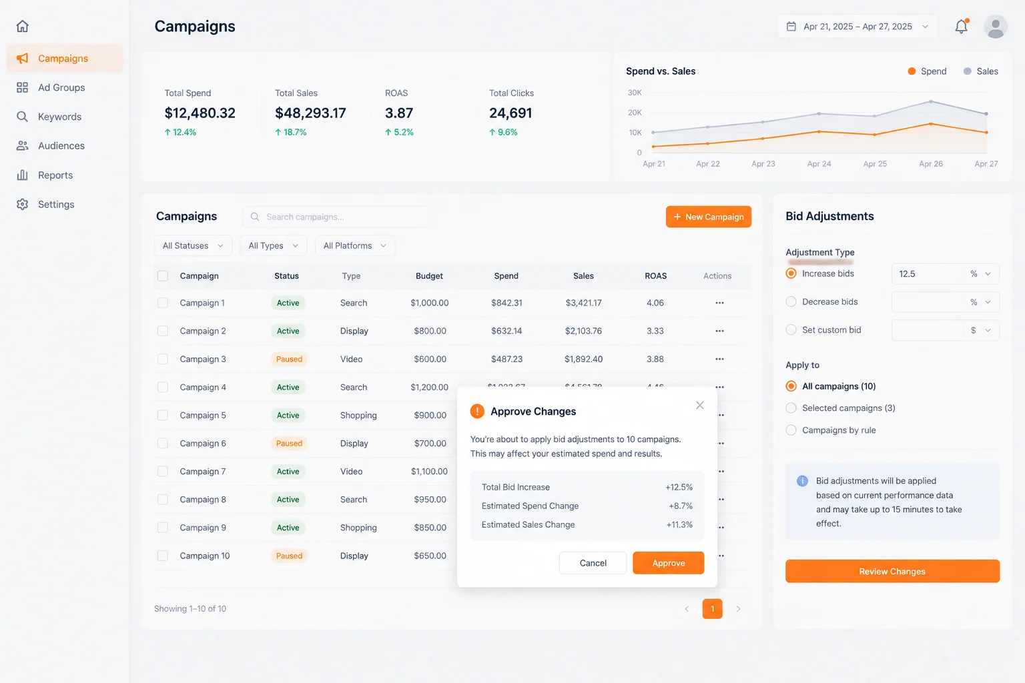Click the New Campaign button

pos(709,217)
